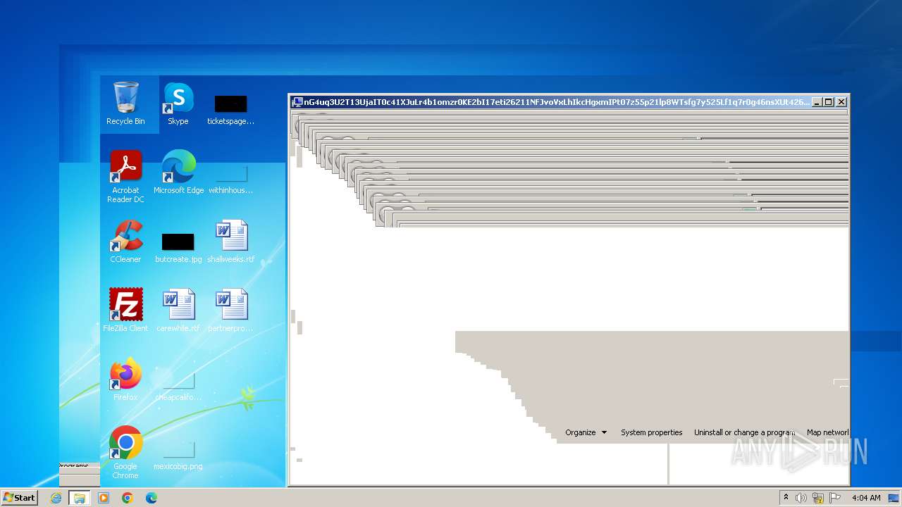Click Map network drive toolbar item
The width and height of the screenshot is (902, 507).
(x=827, y=432)
